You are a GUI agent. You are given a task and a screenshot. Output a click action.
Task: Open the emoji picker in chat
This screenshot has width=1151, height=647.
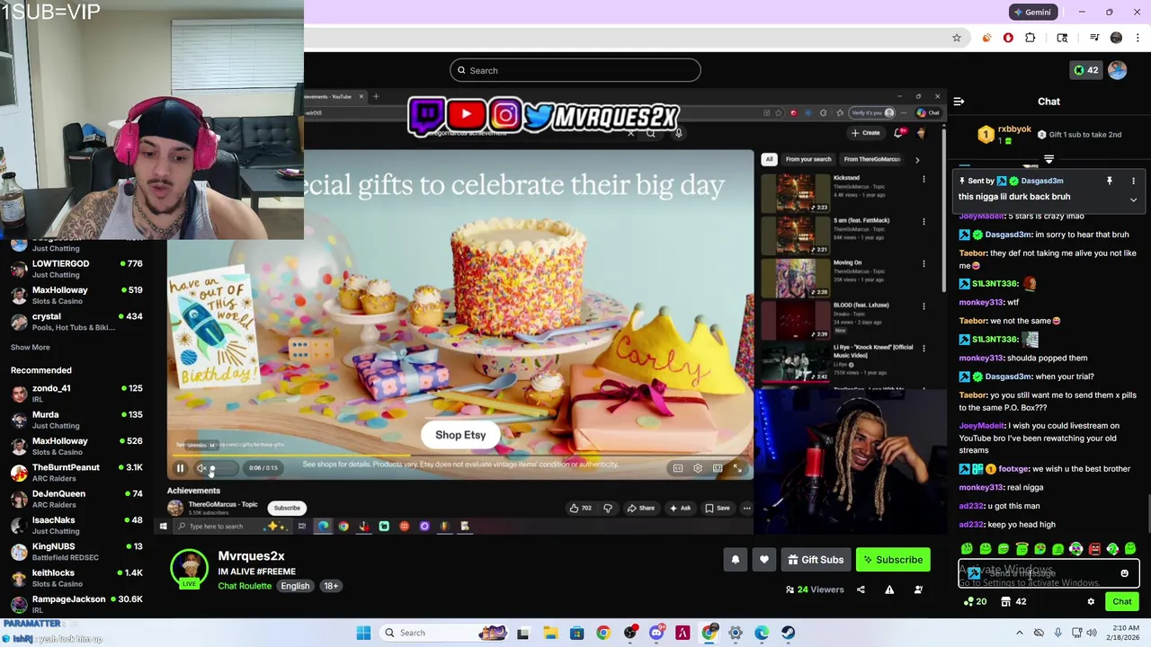coord(1124,573)
